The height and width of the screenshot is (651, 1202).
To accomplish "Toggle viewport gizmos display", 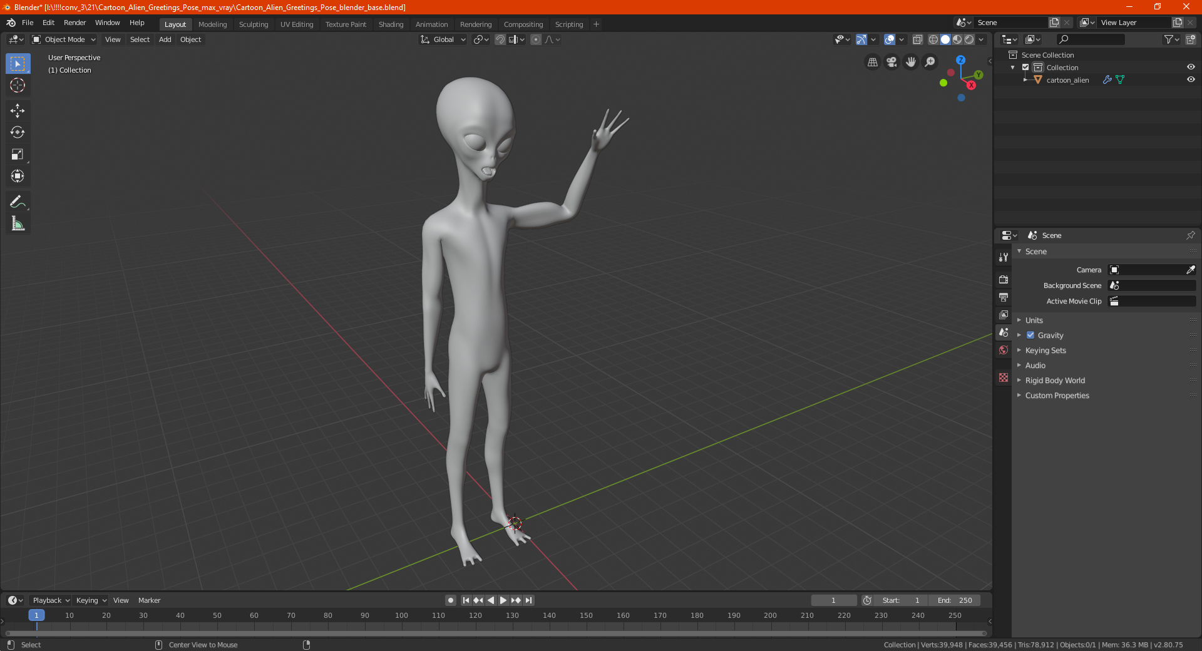I will pyautogui.click(x=861, y=39).
